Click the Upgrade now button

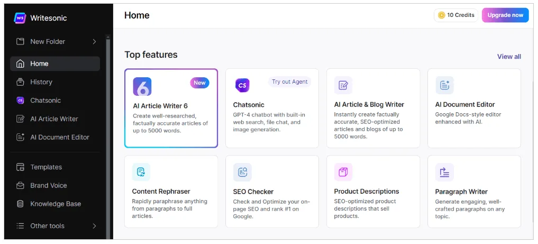[x=505, y=15]
